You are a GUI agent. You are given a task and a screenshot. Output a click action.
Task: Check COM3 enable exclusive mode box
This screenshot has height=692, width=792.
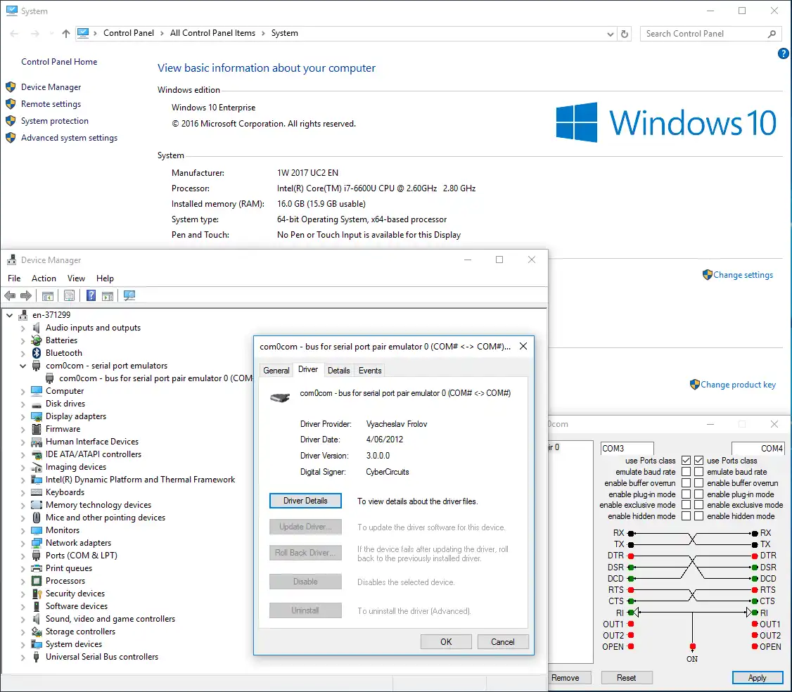coord(686,505)
